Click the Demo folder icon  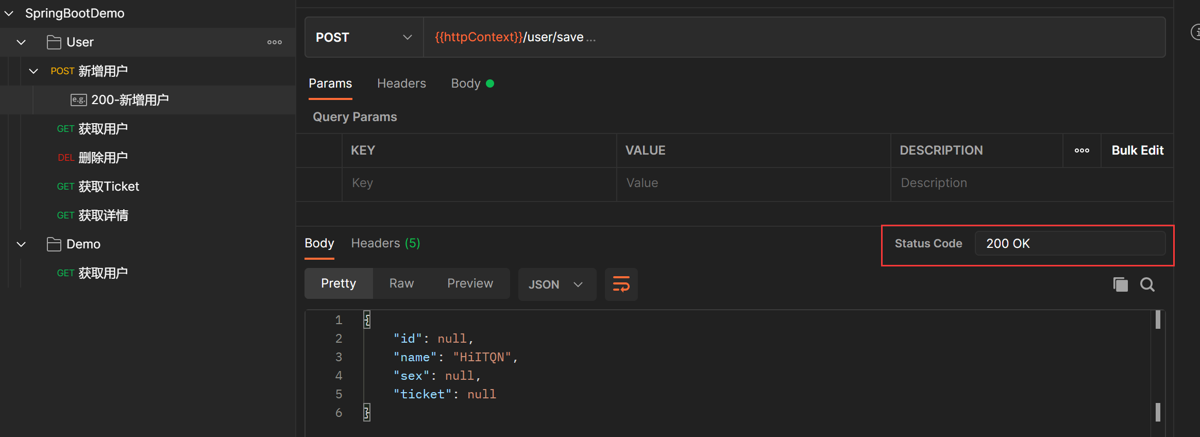click(54, 244)
